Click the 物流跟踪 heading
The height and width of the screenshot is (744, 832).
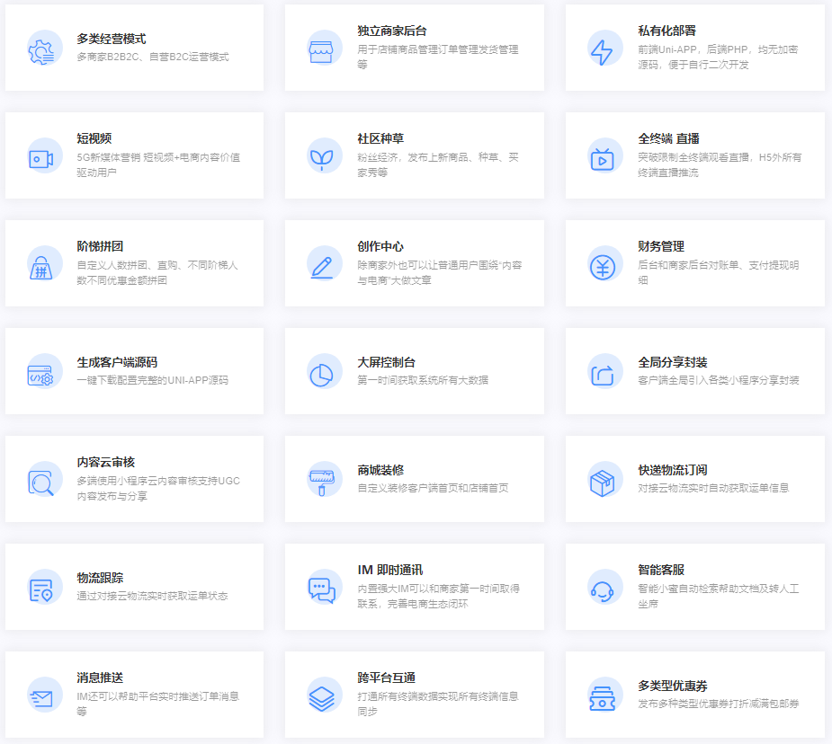100,577
